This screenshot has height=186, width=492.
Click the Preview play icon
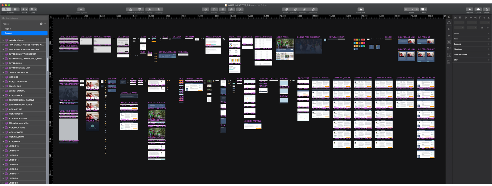click(469, 9)
